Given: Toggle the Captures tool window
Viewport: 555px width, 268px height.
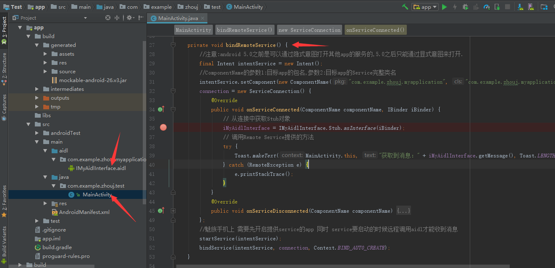Looking at the screenshot, I should [4, 108].
